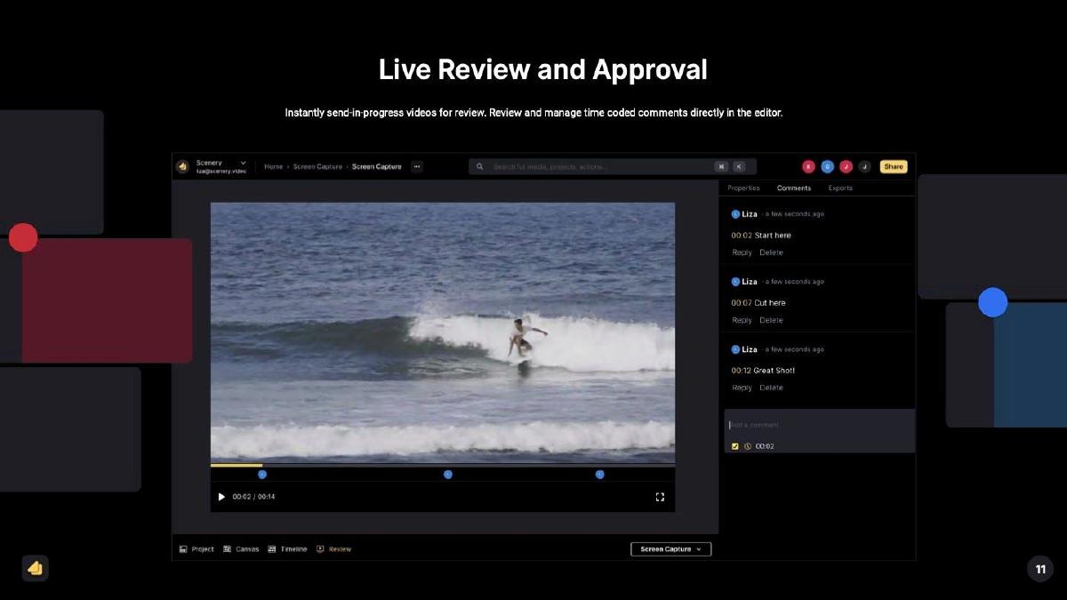This screenshot has width=1067, height=600.
Task: Switch to the Properties tab
Action: (743, 188)
